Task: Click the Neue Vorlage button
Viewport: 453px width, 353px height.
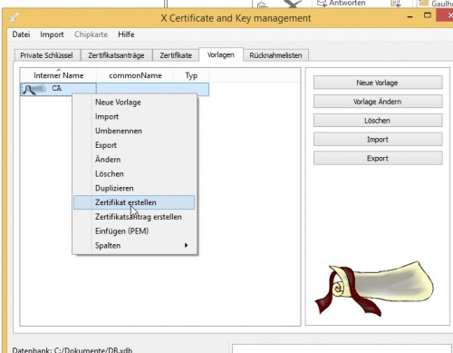Action: [x=378, y=83]
